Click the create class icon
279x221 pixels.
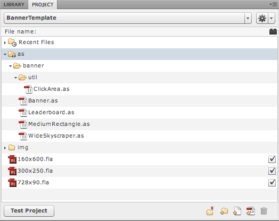(x=251, y=211)
